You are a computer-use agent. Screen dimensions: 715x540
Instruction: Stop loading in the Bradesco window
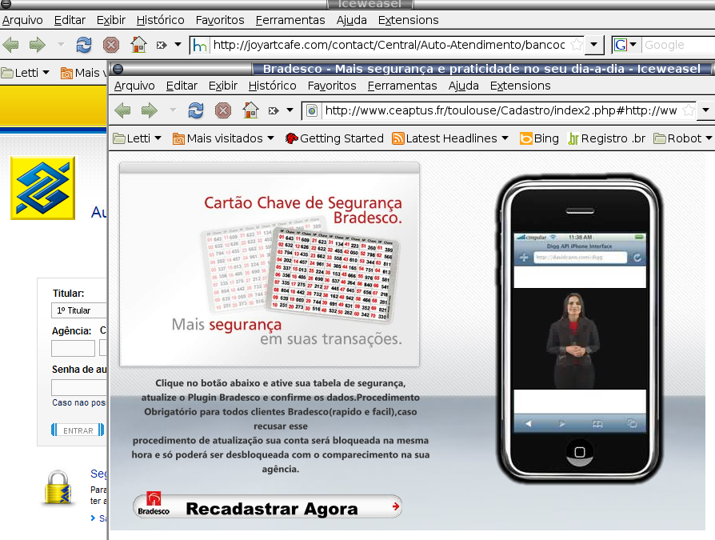223,110
